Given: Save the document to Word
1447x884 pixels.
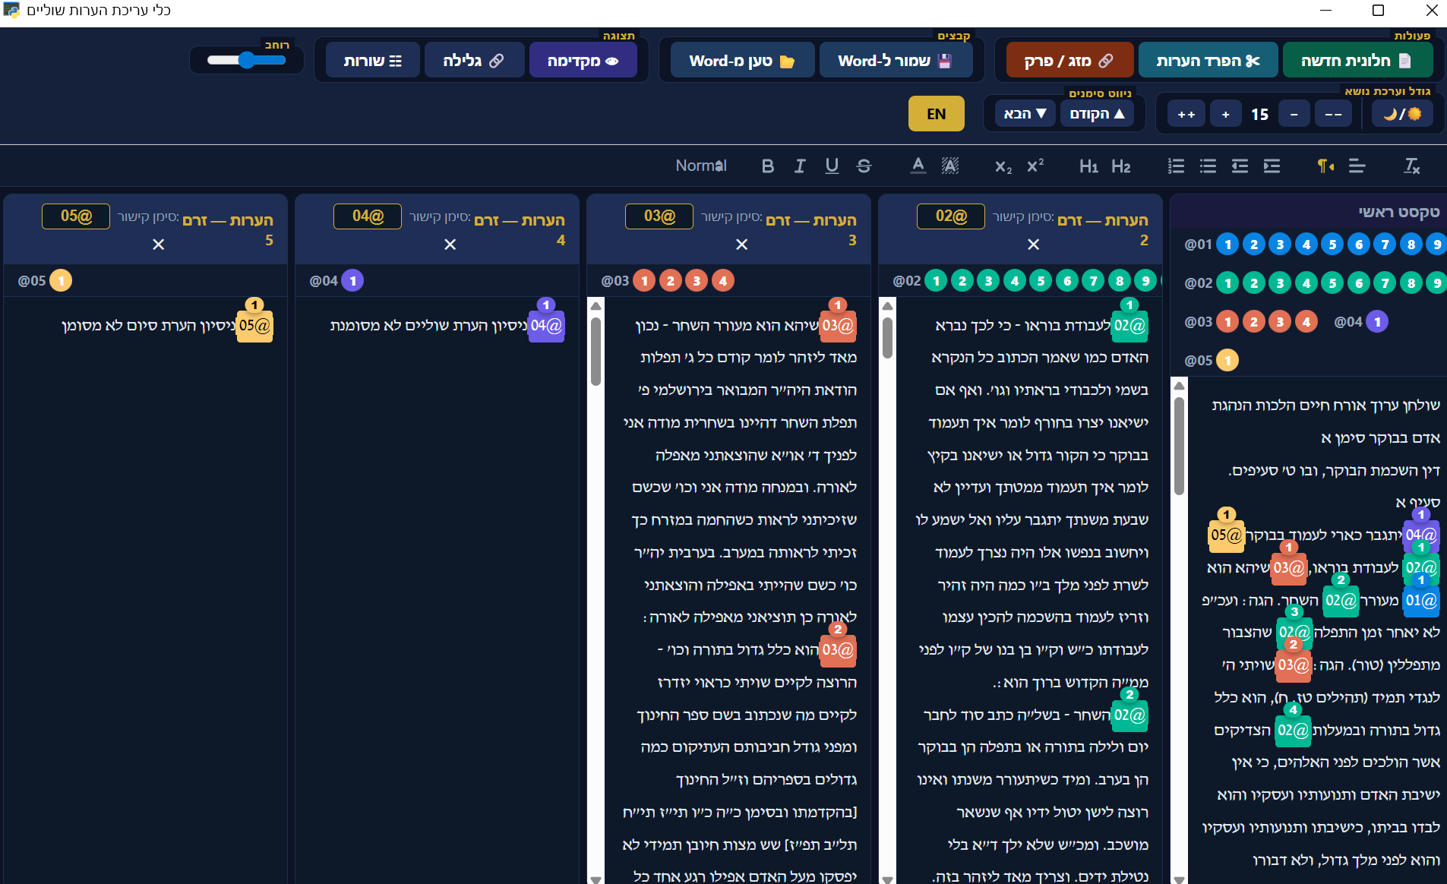Looking at the screenshot, I should [896, 59].
